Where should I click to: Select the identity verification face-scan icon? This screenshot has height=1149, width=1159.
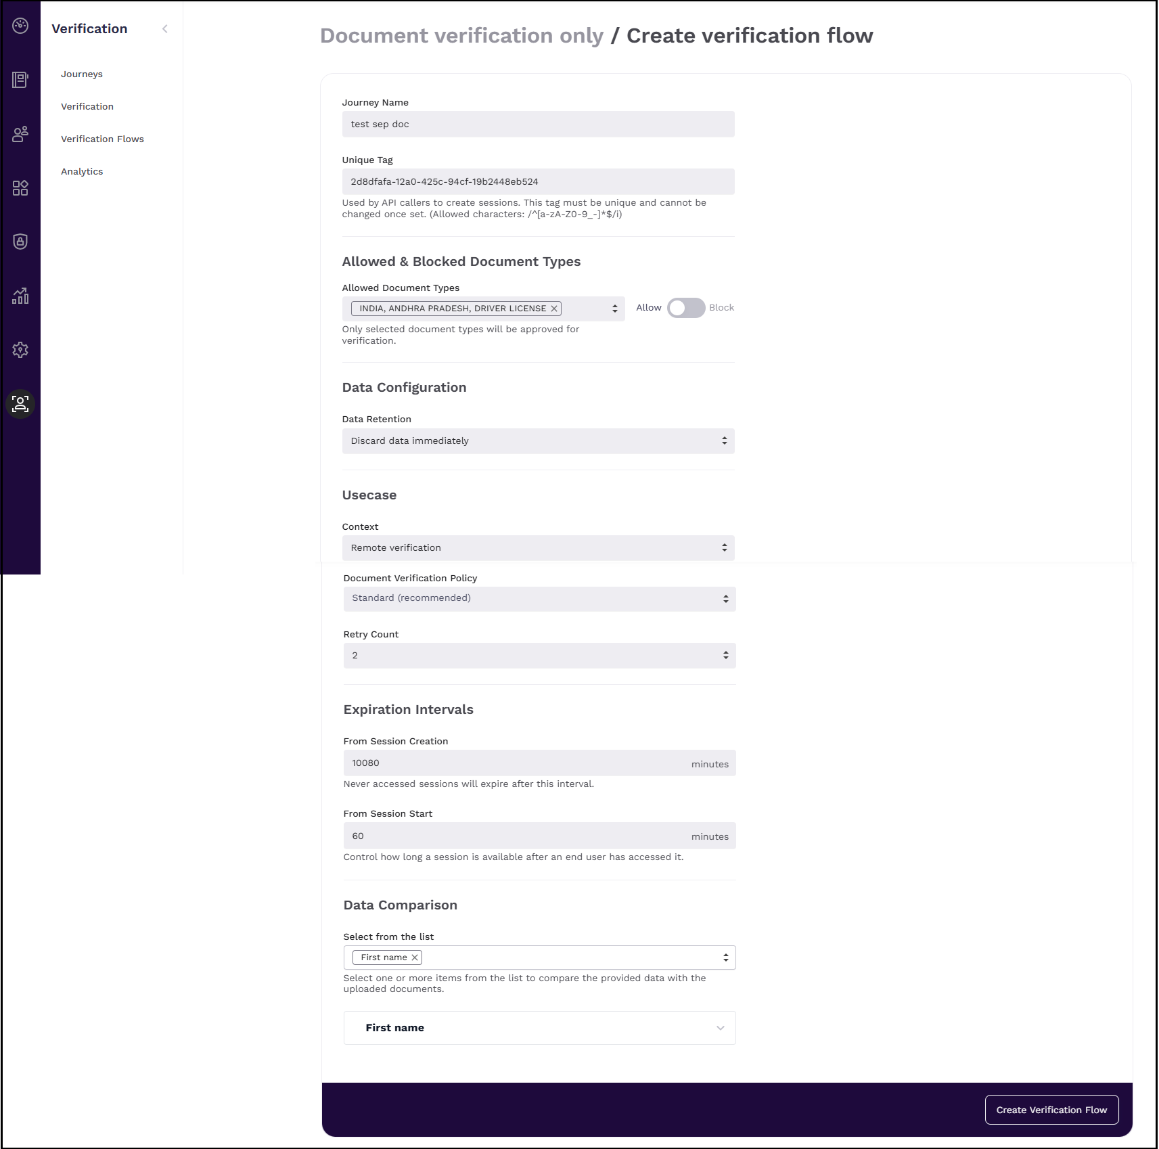[x=20, y=404]
